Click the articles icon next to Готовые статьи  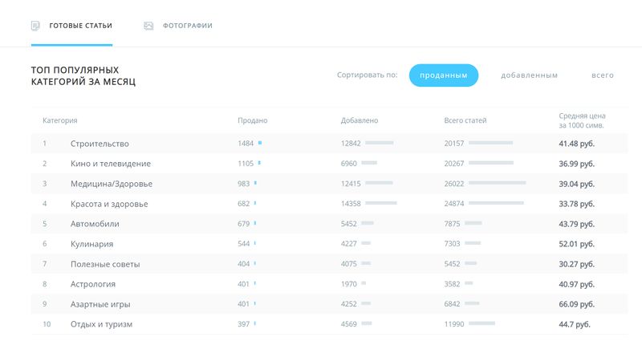coord(35,26)
